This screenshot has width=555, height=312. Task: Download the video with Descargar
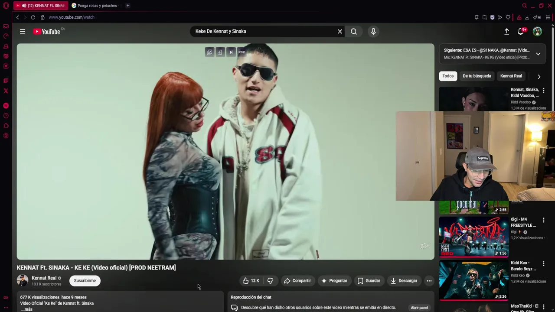click(404, 281)
